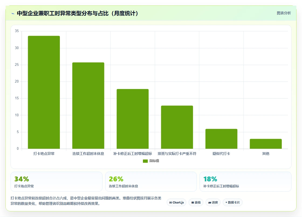This screenshot has height=217, width=302.
Task: Open the 34% 打卡地点异常 stat card
Action: [56, 182]
